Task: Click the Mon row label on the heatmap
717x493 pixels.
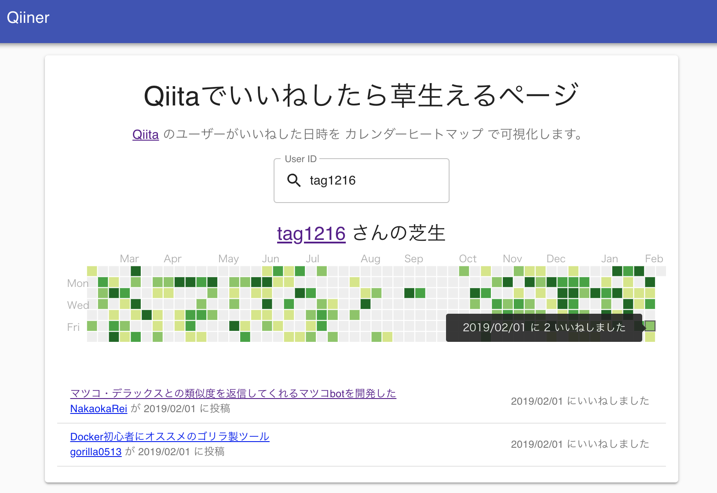Action: coord(77,283)
